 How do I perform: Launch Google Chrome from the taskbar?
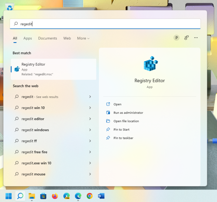(90, 196)
